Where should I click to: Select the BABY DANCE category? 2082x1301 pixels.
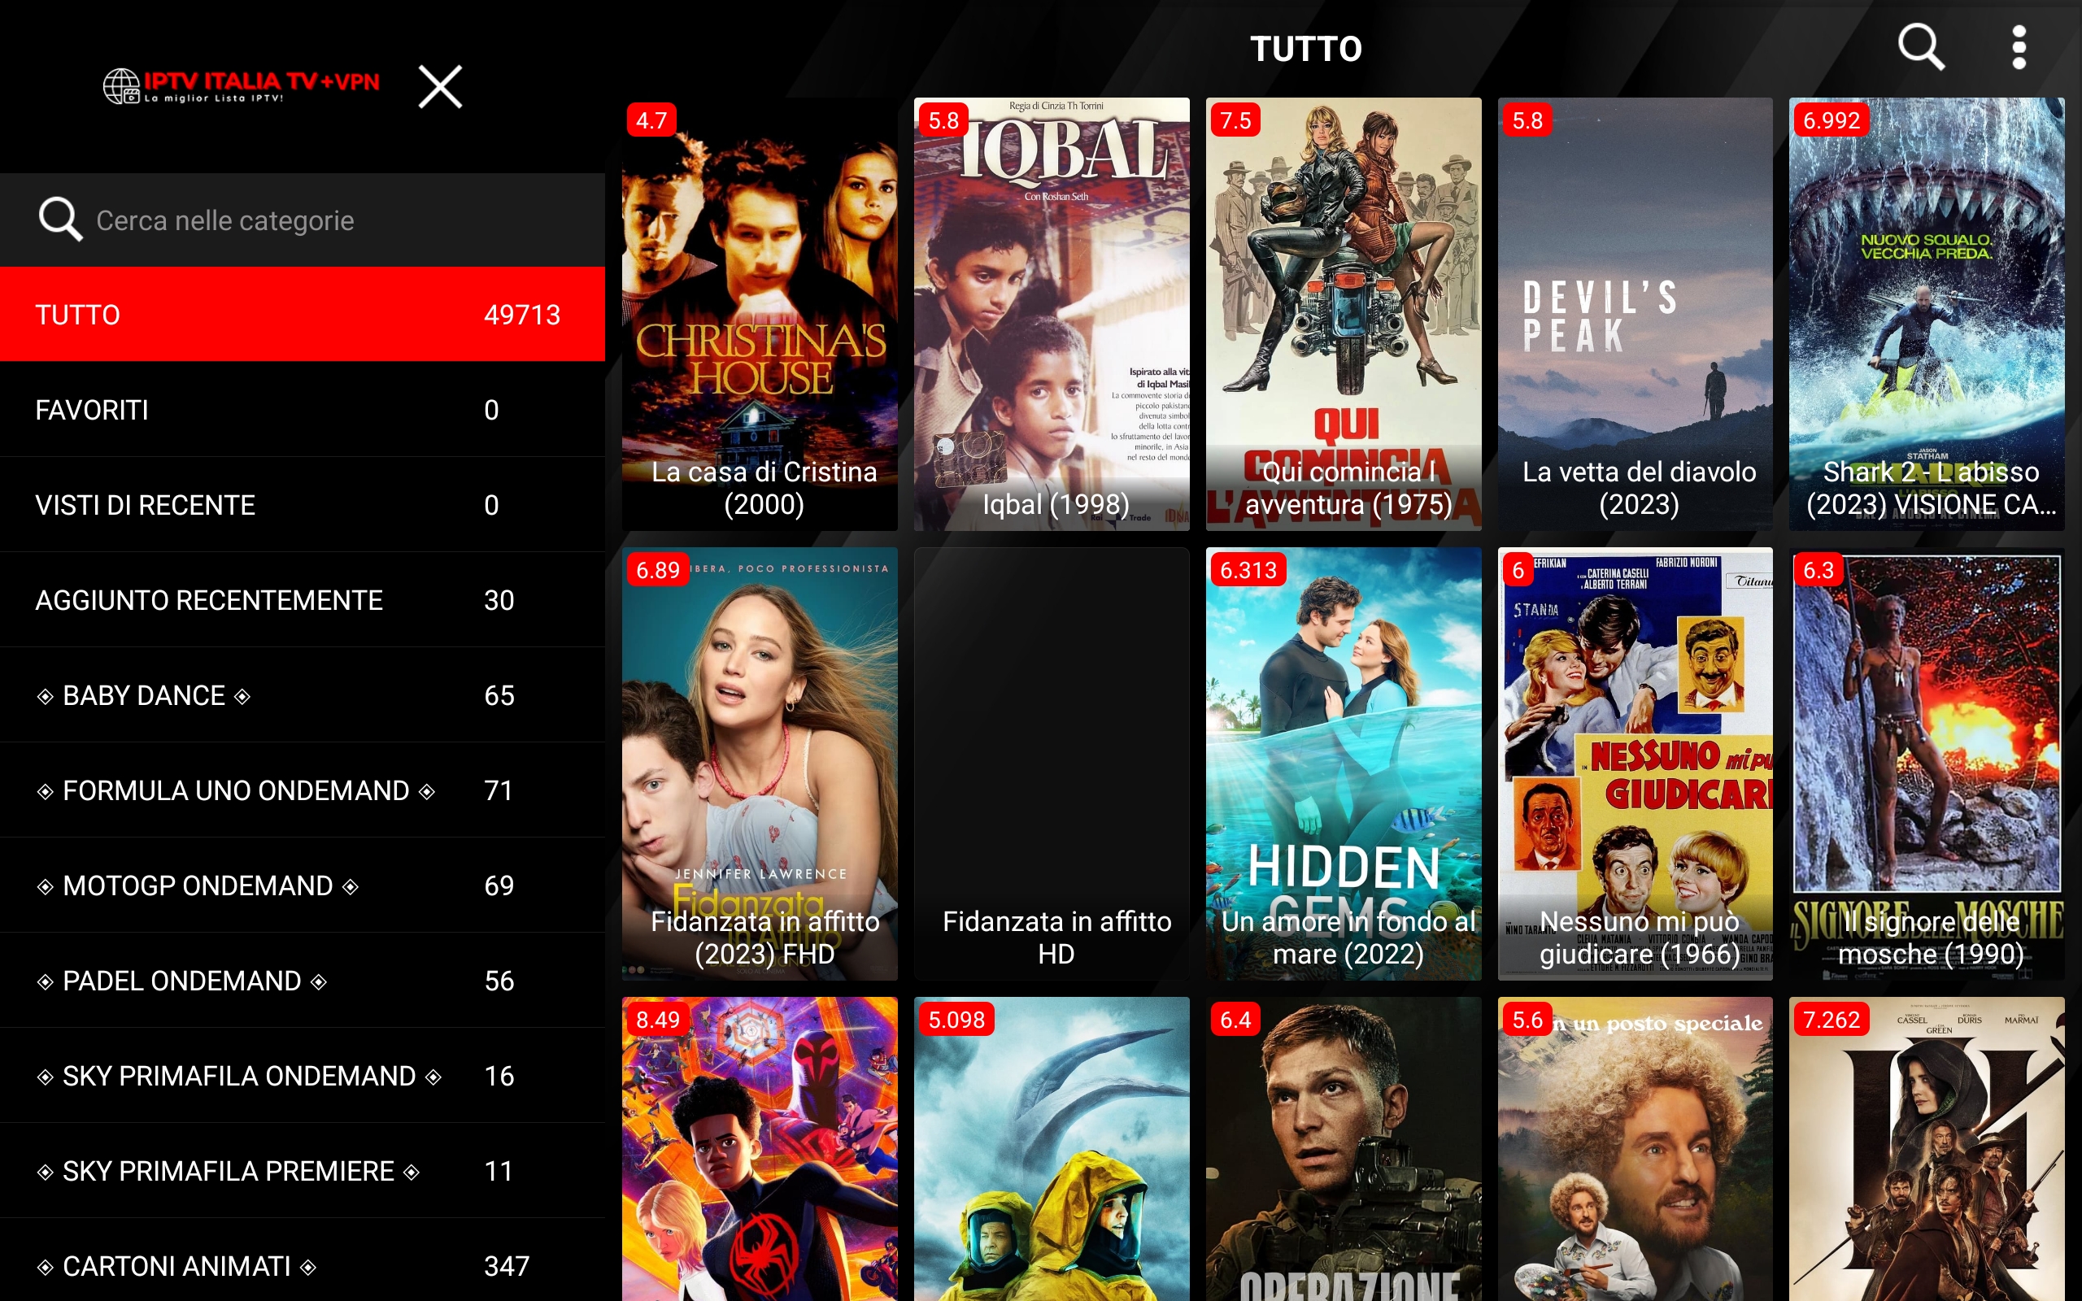point(303,695)
